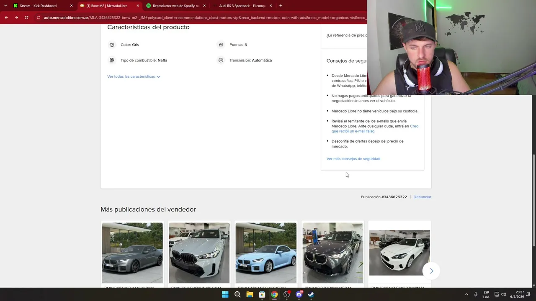The height and width of the screenshot is (301, 536).
Task: Switch to the Reproductor web de Spotify tab
Action: coord(176,6)
